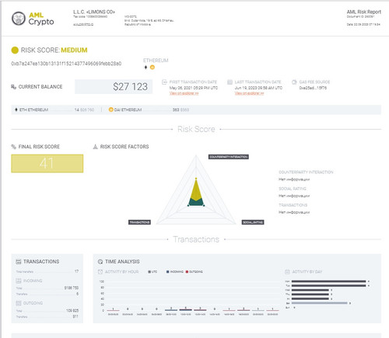Click the Activity By Day icon
This screenshot has width=389, height=338.
(x=287, y=272)
